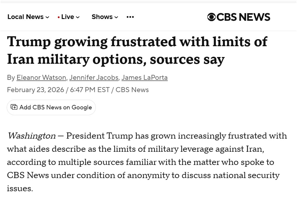Click the CBS eye logo icon
The width and height of the screenshot is (297, 200).
click(211, 17)
